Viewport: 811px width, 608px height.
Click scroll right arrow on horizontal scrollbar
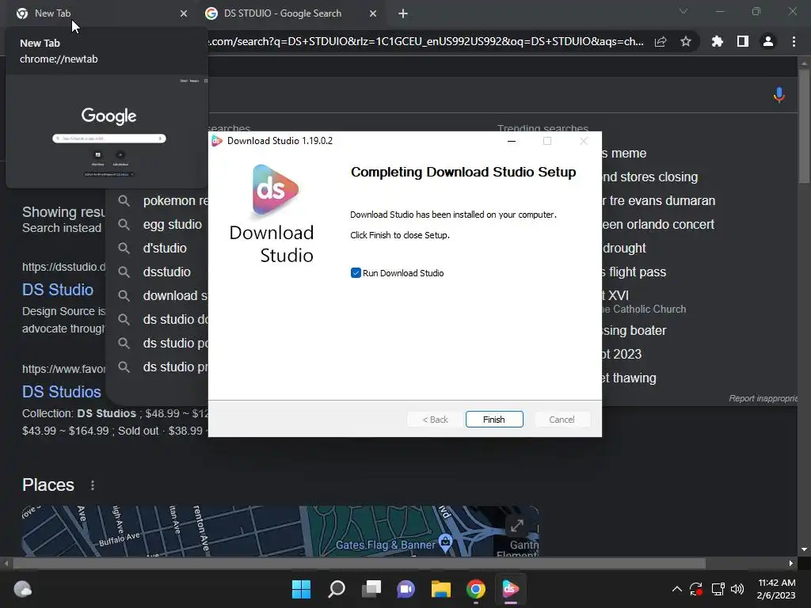click(791, 563)
